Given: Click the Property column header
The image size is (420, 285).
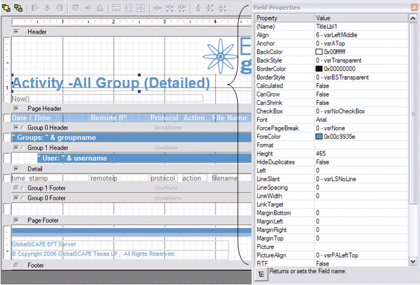Looking at the screenshot, I should pyautogui.click(x=284, y=18).
